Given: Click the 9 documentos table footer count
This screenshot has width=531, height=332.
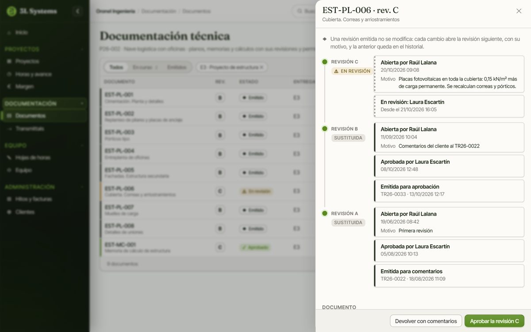Looking at the screenshot, I should click(122, 264).
